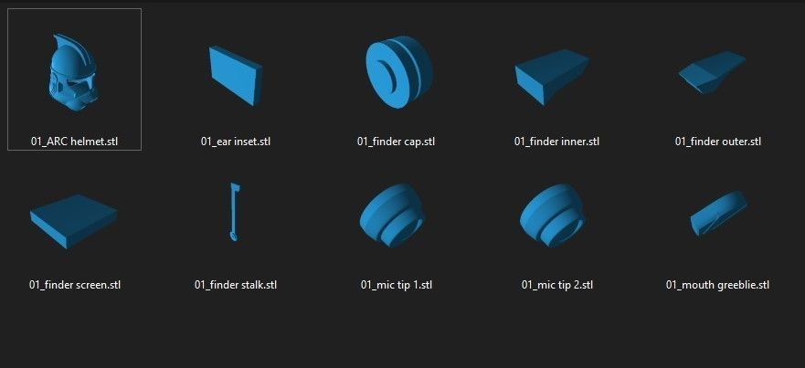Click the mouth greeblie model icon
Viewport: 805px width, 368px height.
click(718, 213)
